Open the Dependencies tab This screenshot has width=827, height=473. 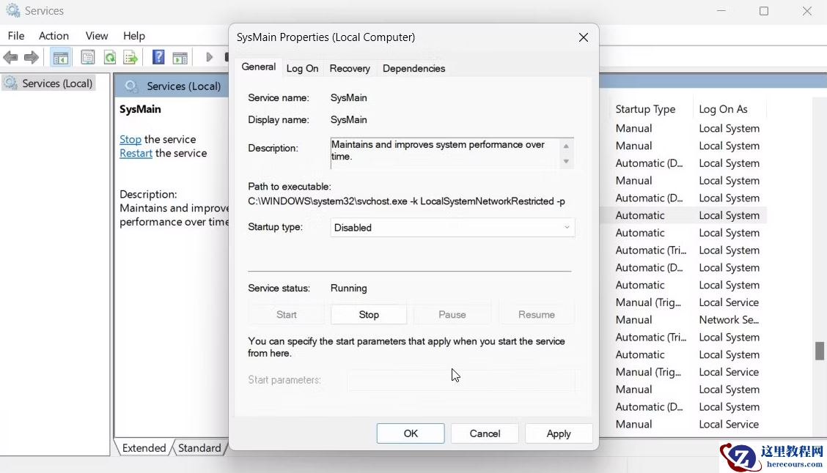413,68
